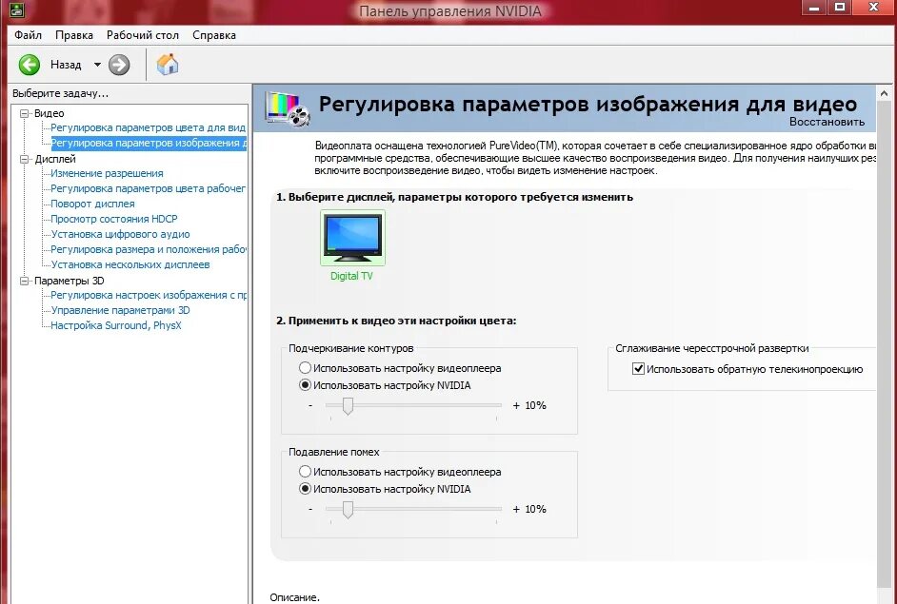897x604 pixels.
Task: Open Установка нескольких дисплеев
Action: coord(130,264)
